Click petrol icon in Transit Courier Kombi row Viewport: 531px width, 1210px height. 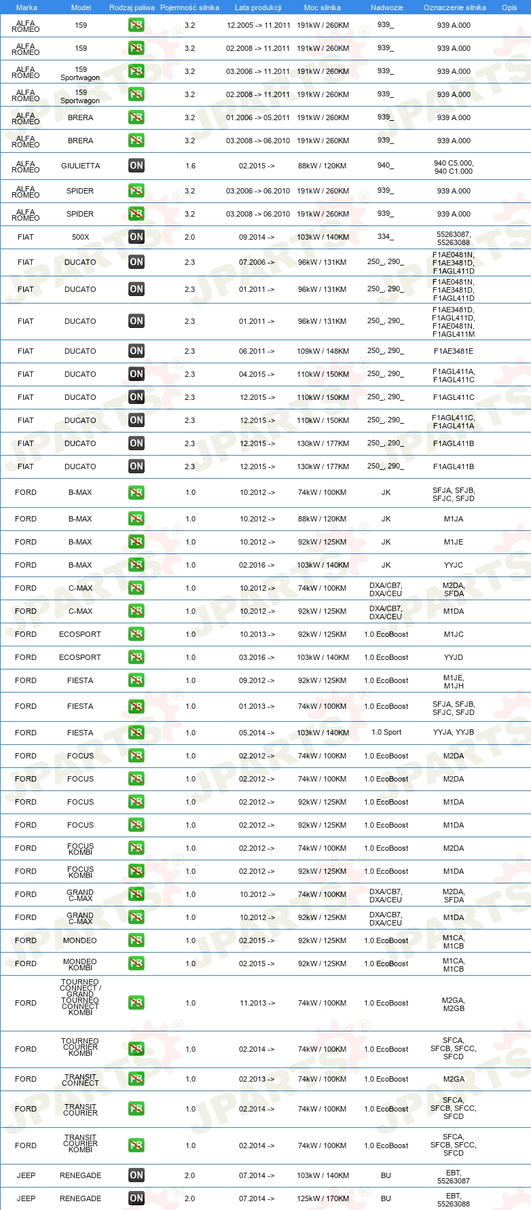coord(136,1145)
